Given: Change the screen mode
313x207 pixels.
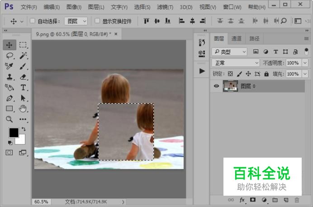Looking at the screenshot, I should [x=23, y=153].
